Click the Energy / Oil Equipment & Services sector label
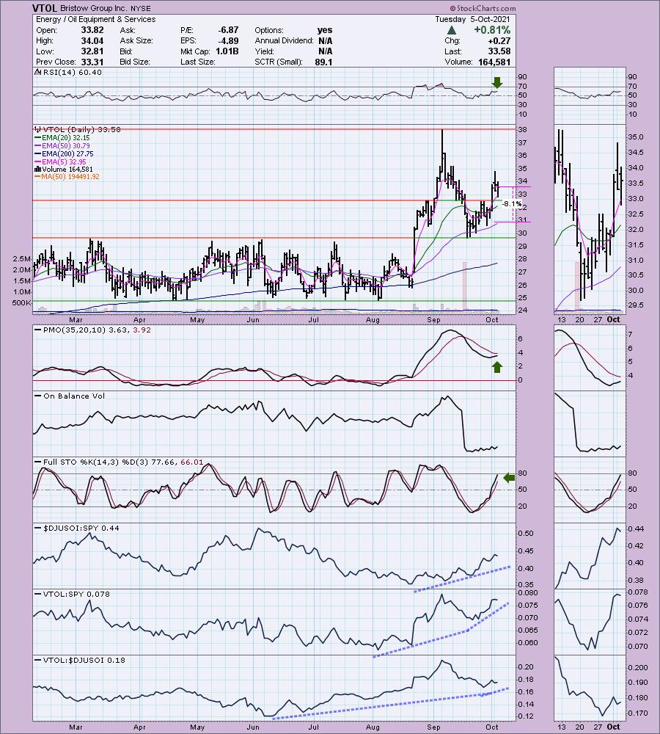660x734 pixels. (x=96, y=19)
